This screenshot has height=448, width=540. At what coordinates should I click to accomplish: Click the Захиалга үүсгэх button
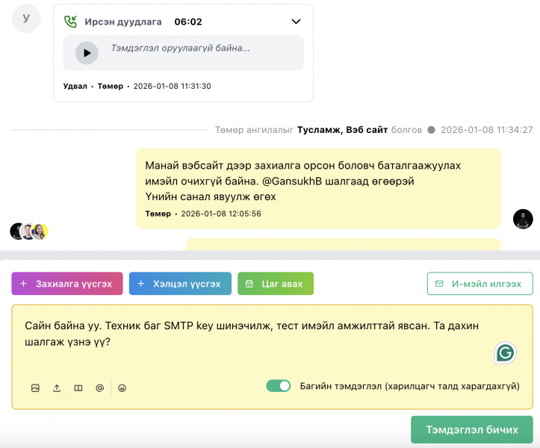click(66, 284)
